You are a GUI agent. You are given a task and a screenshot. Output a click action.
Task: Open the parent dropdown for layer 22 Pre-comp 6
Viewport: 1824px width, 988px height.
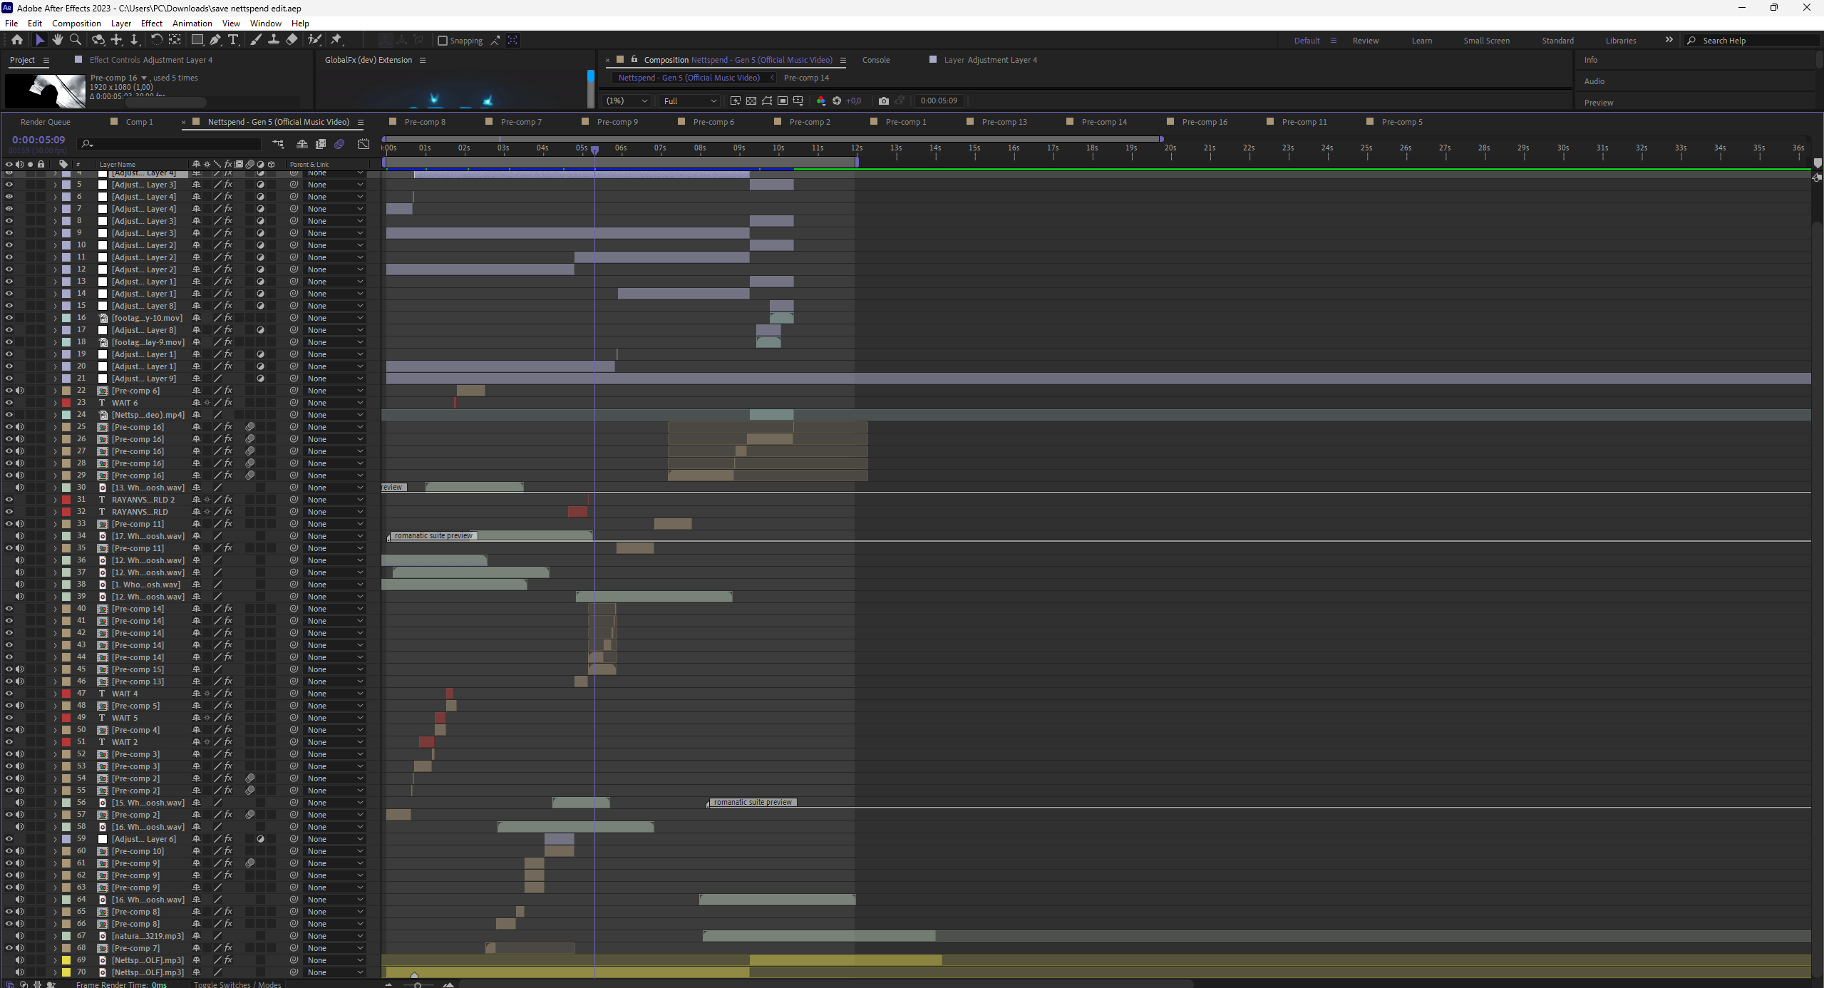pyautogui.click(x=335, y=391)
